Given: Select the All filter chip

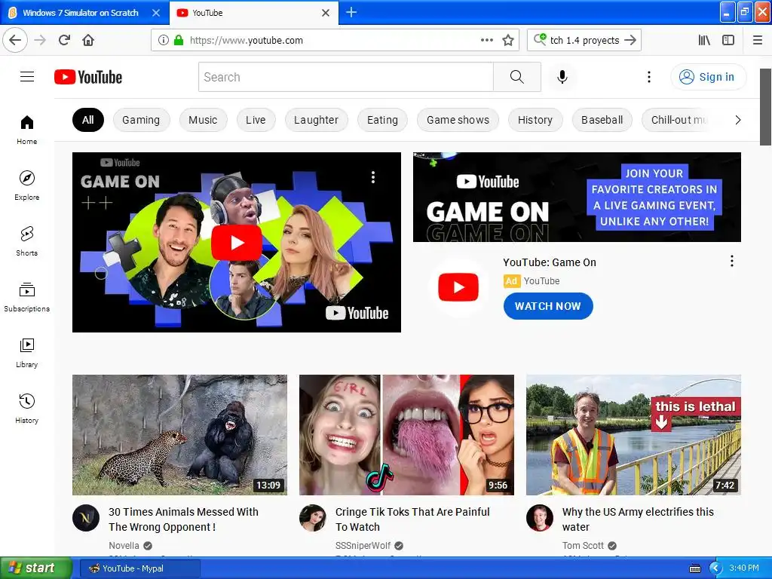Looking at the screenshot, I should (88, 120).
